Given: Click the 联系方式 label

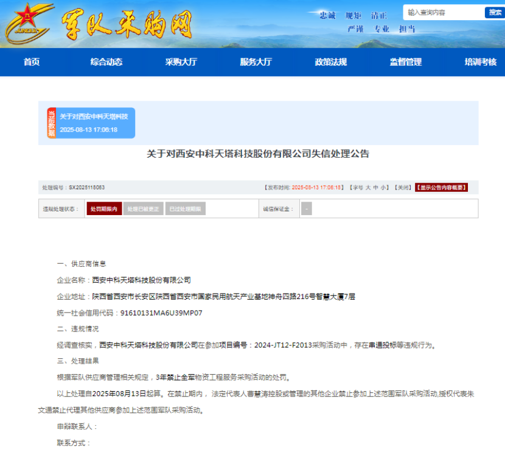Looking at the screenshot, I should (74, 443).
